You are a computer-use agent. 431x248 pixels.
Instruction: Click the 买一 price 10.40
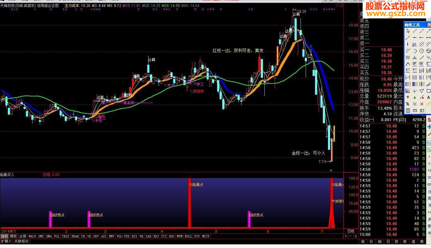[386, 50]
